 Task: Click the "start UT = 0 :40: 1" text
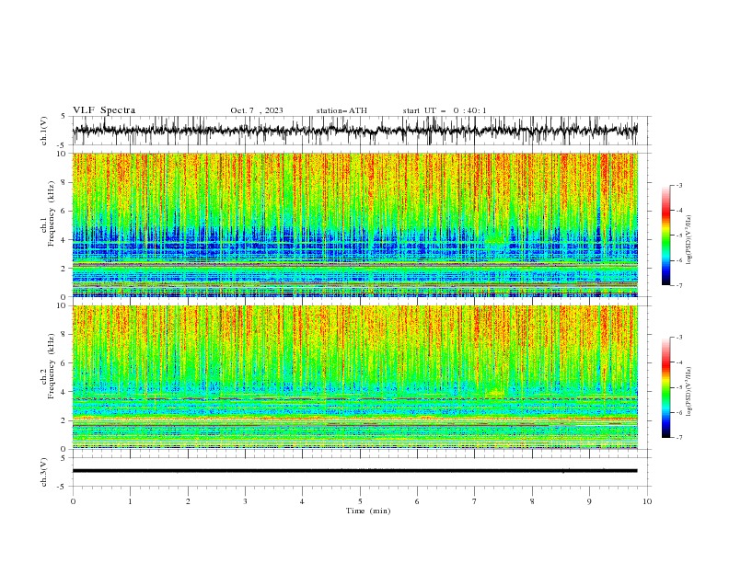pyautogui.click(x=445, y=110)
